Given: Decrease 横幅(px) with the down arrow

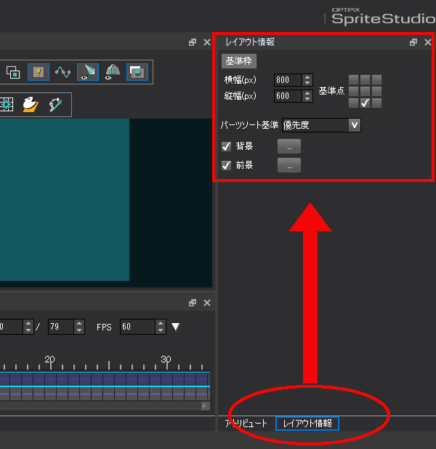Looking at the screenshot, I should tap(307, 83).
